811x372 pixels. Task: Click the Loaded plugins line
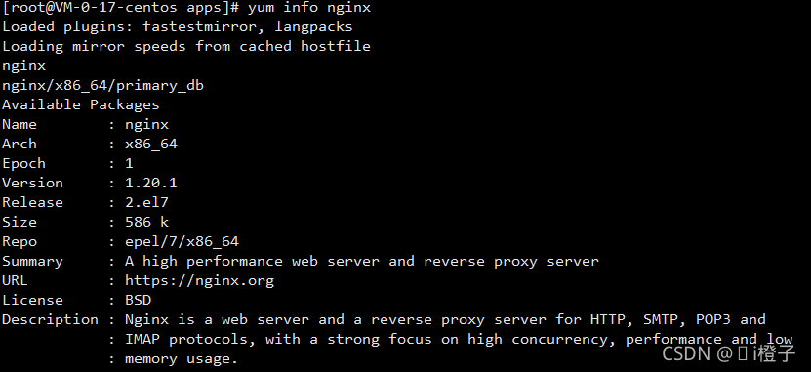178,27
